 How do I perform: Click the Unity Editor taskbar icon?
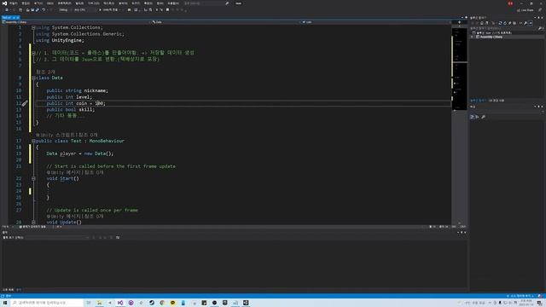click(x=246, y=303)
